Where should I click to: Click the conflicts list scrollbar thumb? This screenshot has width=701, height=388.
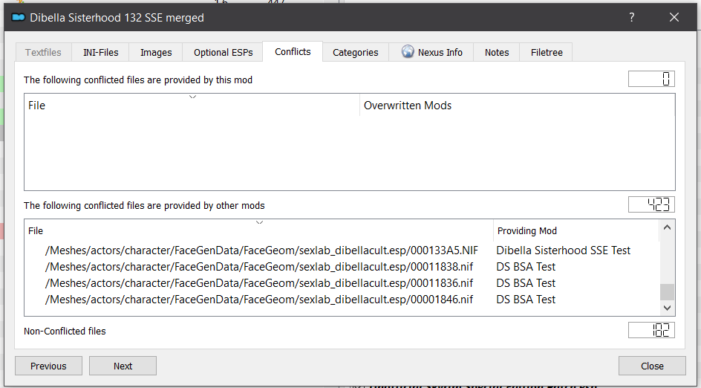[x=667, y=292]
